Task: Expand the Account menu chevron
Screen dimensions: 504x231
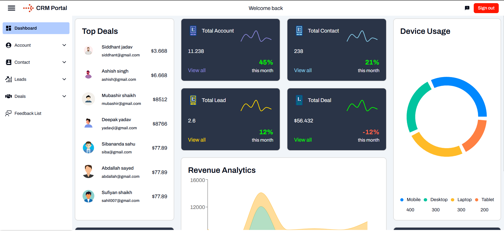Action: point(64,45)
